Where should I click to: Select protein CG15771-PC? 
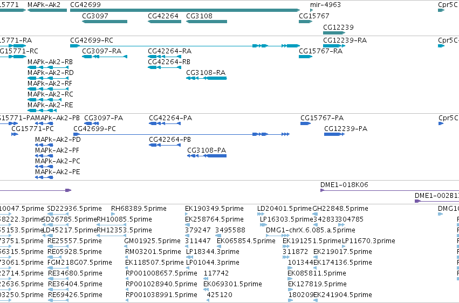click(x=15, y=134)
